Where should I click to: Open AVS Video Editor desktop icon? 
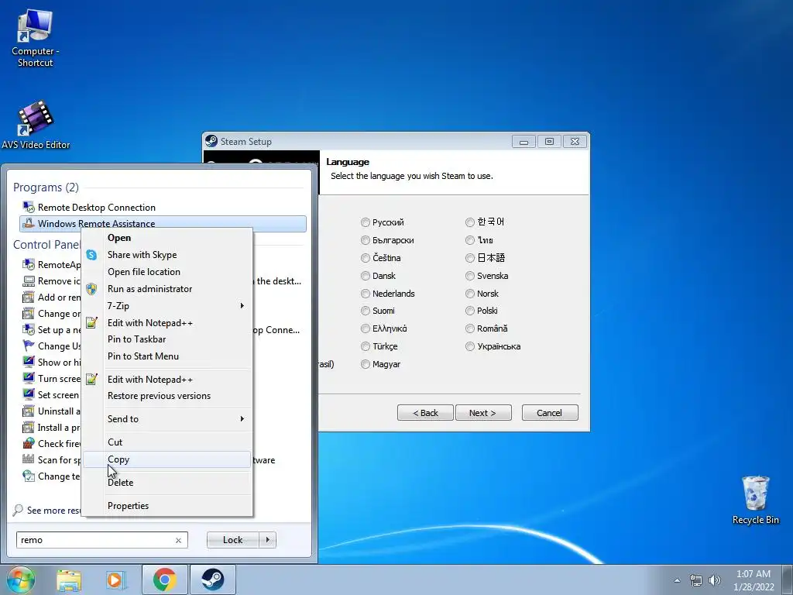coord(36,125)
